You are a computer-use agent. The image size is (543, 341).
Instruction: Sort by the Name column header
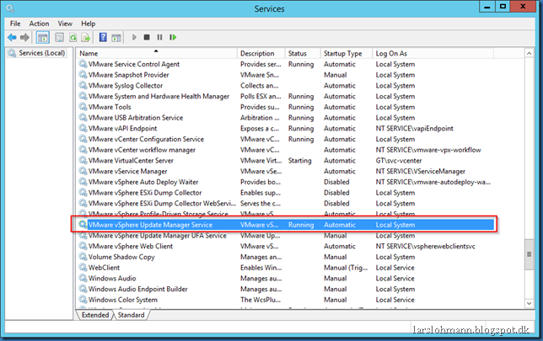[x=157, y=53]
